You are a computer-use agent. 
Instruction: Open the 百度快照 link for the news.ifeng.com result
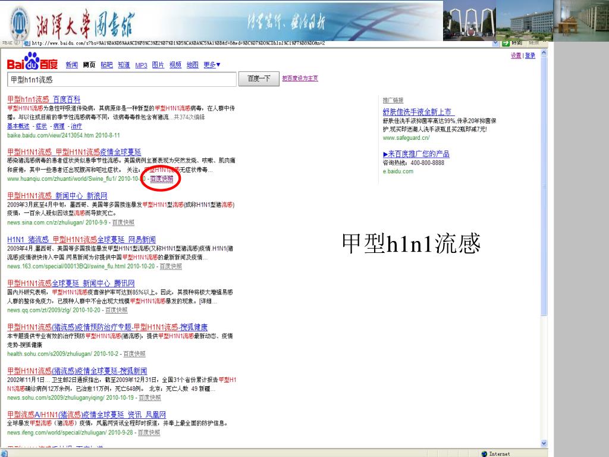pos(149,433)
